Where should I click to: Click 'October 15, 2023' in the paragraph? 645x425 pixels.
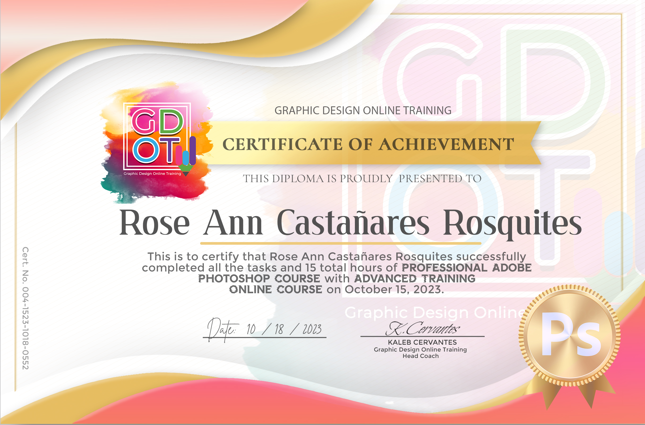pos(393,290)
